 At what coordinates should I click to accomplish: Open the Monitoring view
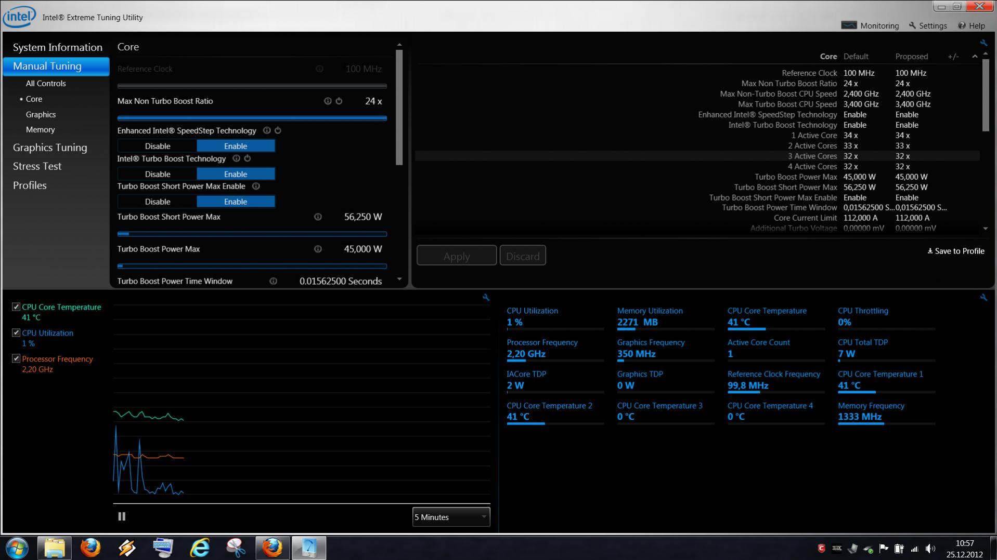point(870,25)
